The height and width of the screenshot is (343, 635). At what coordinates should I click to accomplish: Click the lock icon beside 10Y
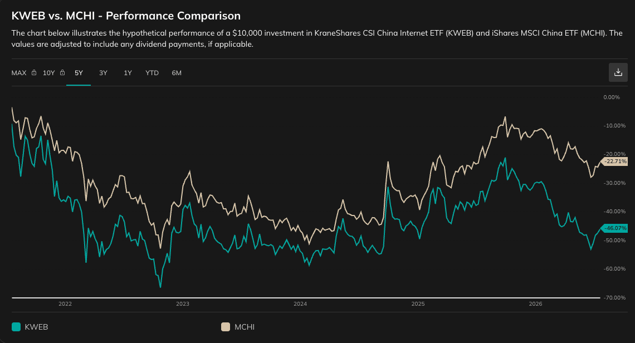coord(62,72)
